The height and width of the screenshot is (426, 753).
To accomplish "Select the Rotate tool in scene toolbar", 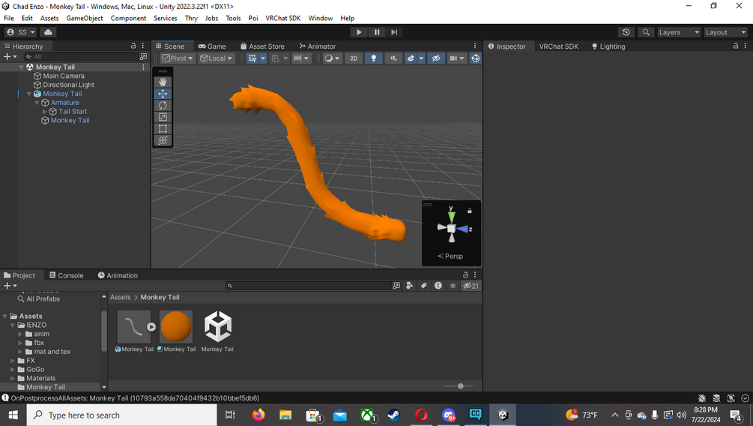I will coord(163,105).
